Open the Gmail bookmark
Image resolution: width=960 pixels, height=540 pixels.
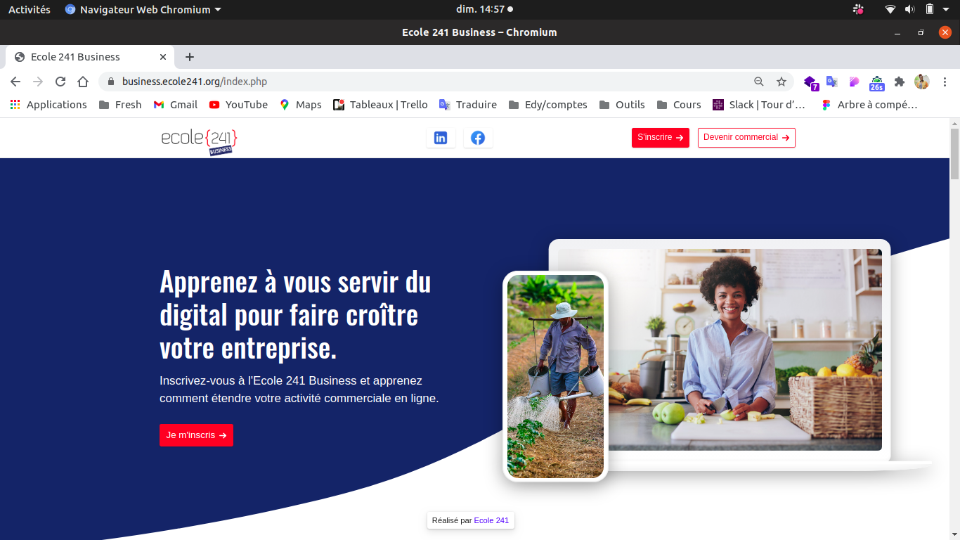(176, 105)
